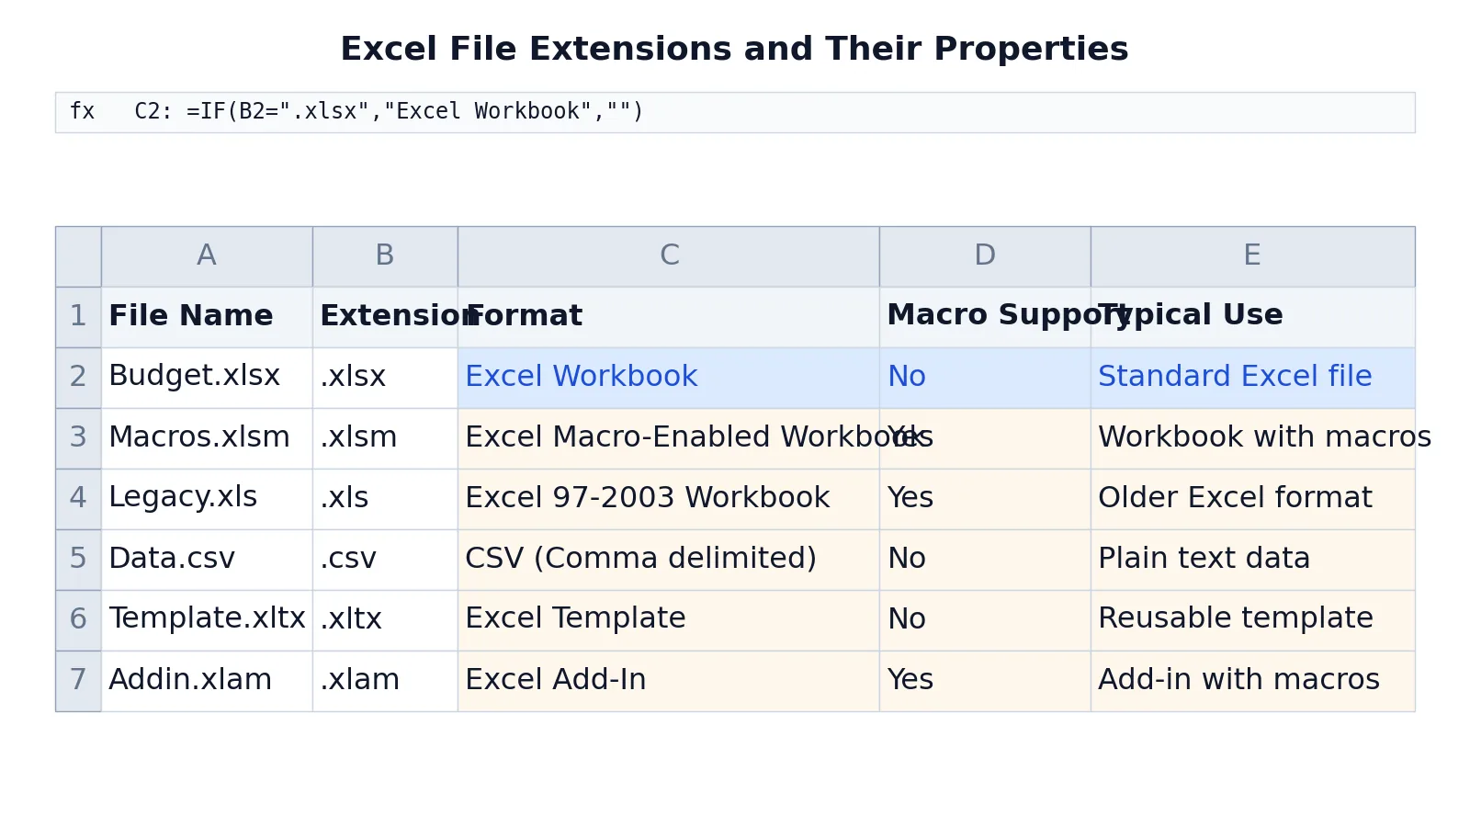Select the '.xlam' extension cell
1470x827 pixels.
(x=385, y=681)
